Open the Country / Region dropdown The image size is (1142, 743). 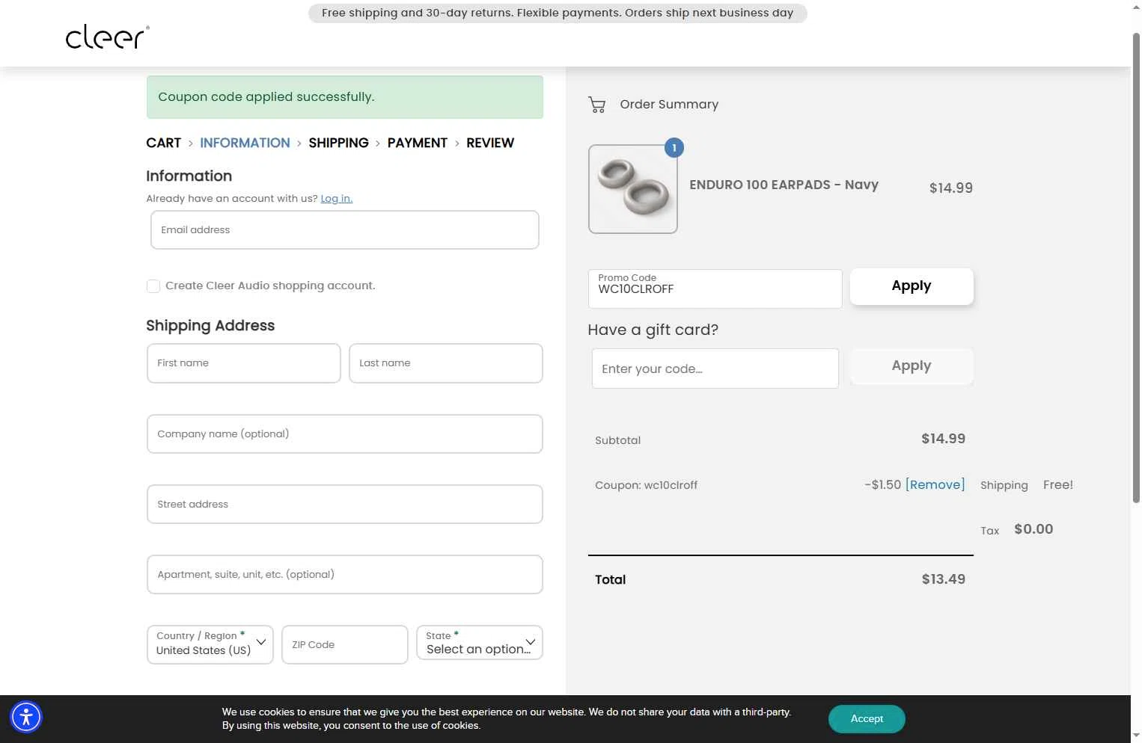tap(210, 644)
